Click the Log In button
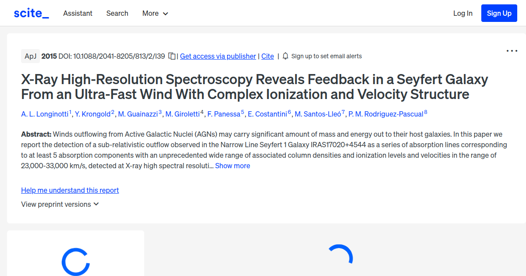Image resolution: width=526 pixels, height=276 pixels. tap(462, 13)
